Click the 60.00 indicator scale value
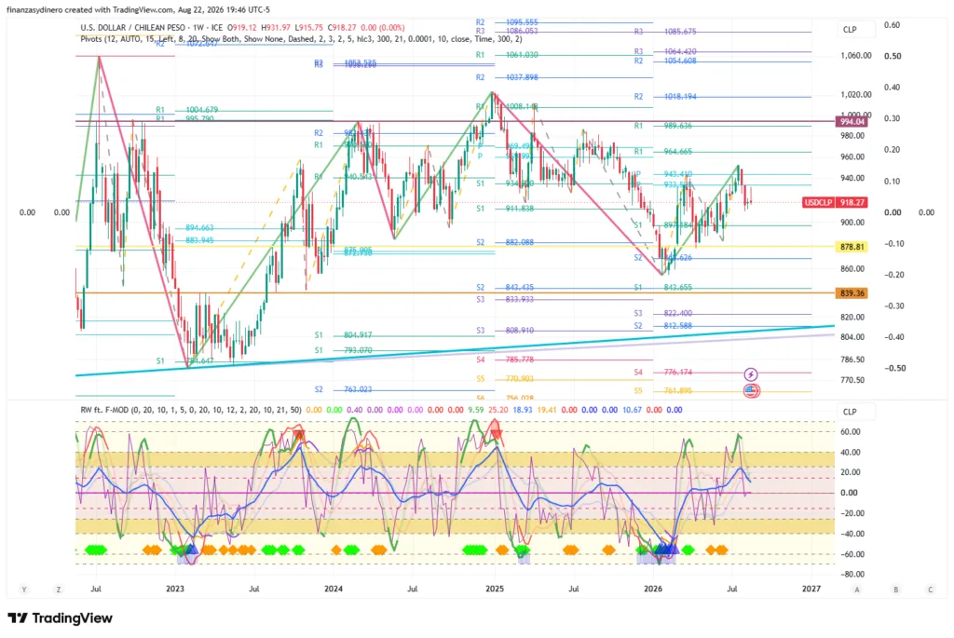Screen dimensions: 954x638 [850, 432]
